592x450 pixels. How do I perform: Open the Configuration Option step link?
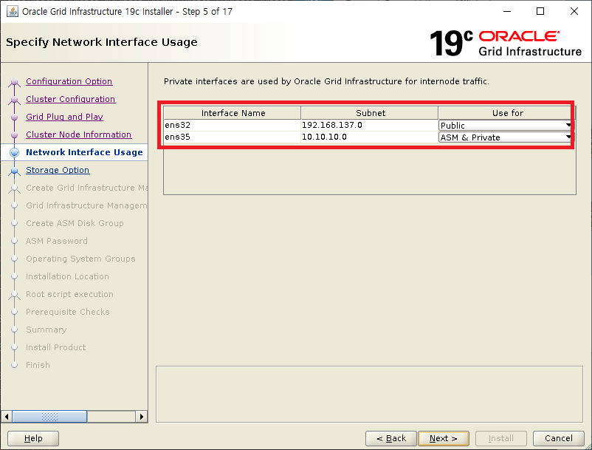(x=69, y=81)
